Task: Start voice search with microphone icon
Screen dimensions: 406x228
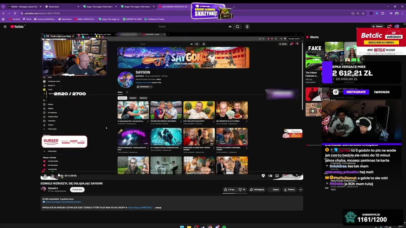Action: (247, 27)
